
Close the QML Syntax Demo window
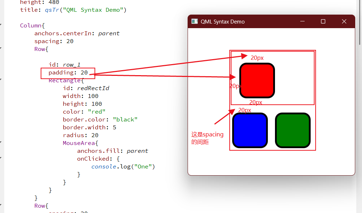tap(344, 21)
